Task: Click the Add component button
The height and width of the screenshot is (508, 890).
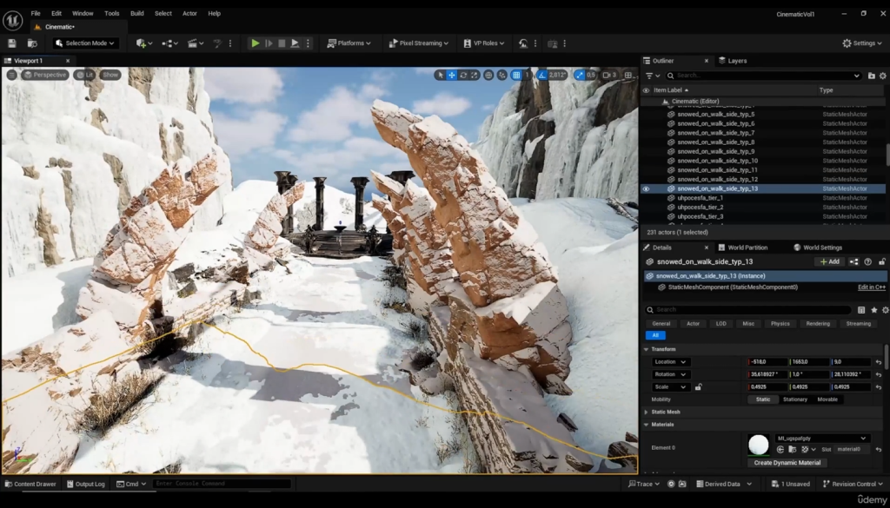Action: [x=829, y=261]
